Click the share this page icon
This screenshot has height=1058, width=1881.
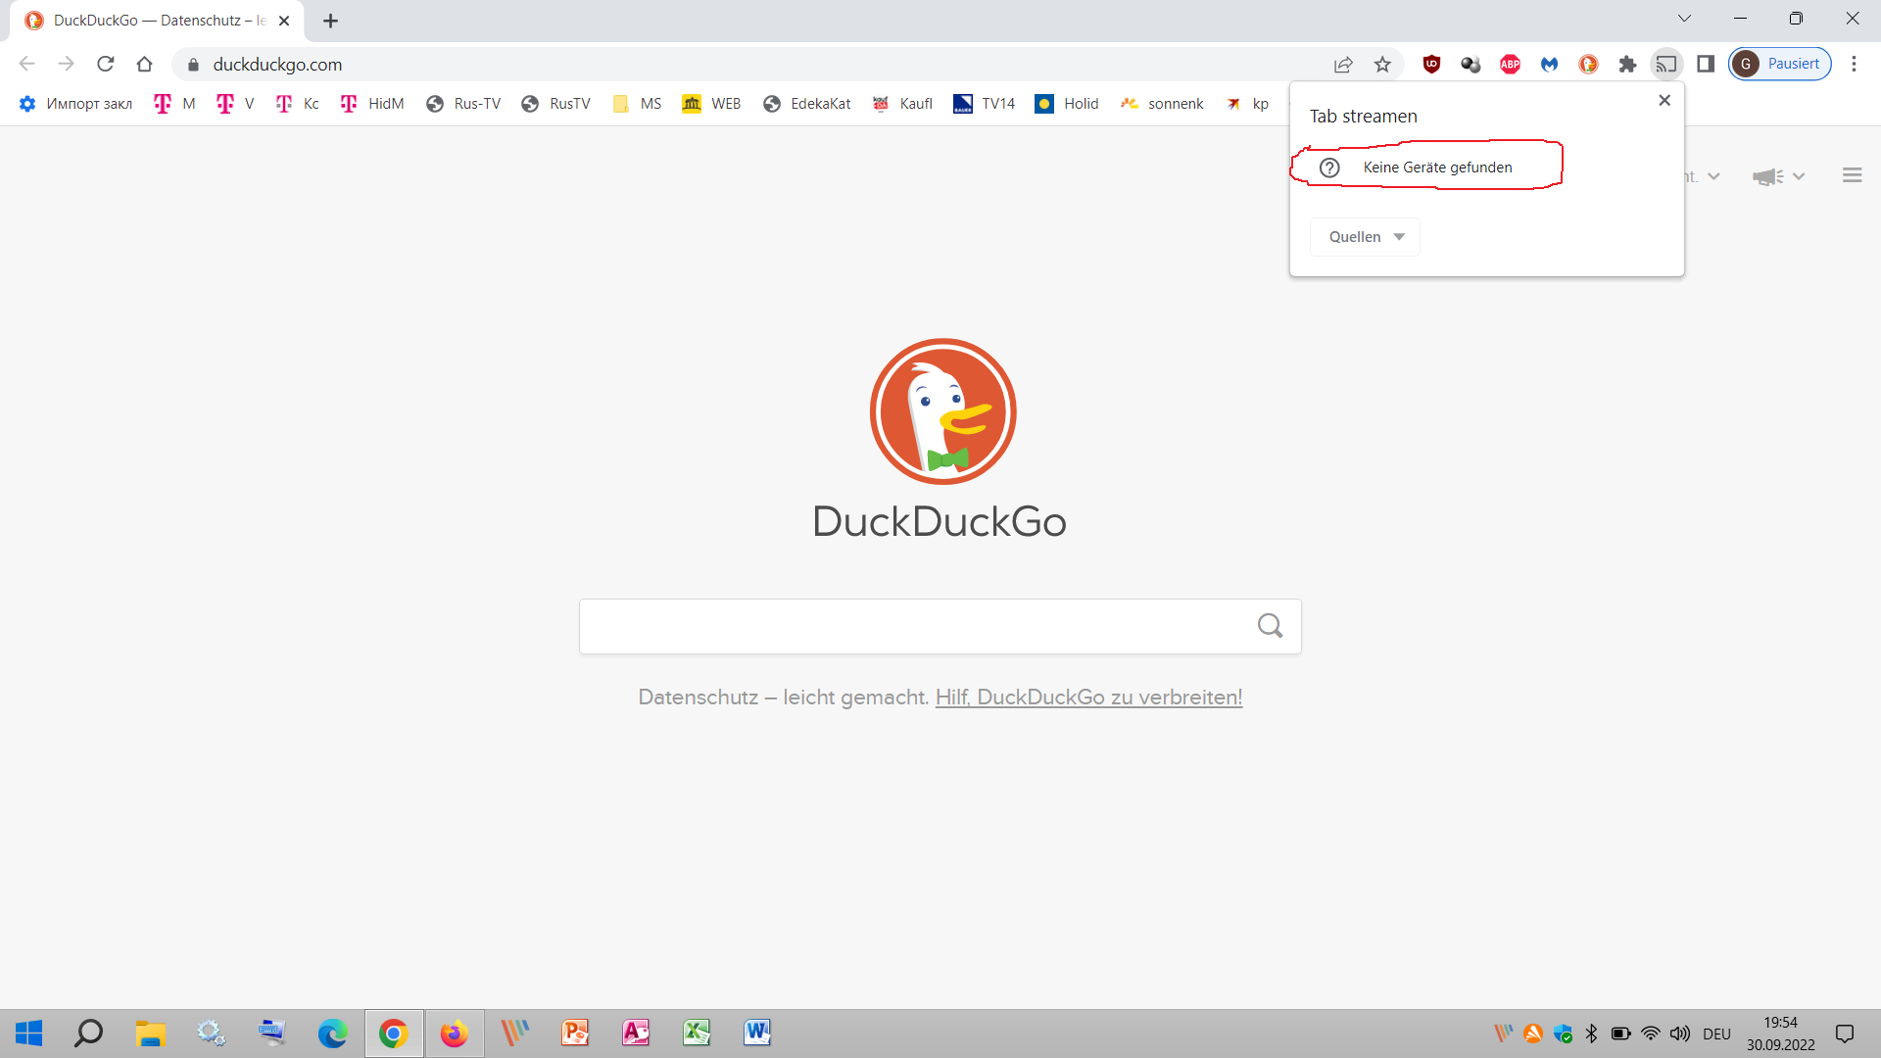[1343, 65]
